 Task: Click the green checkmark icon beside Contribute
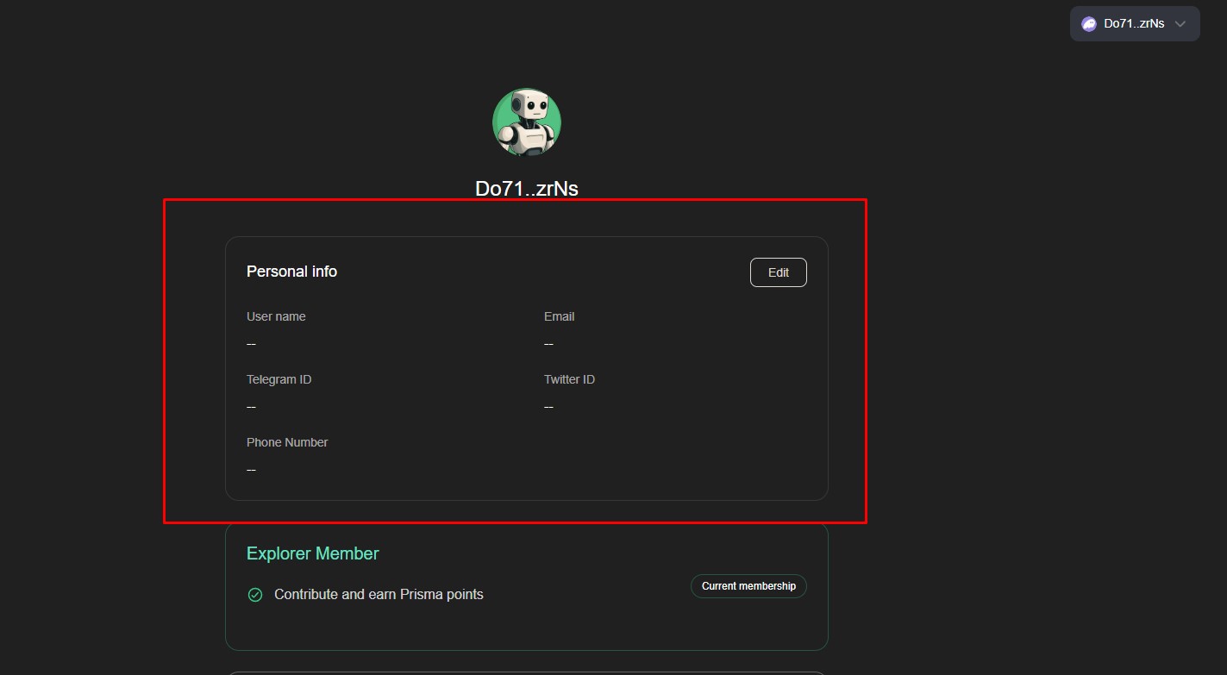click(255, 595)
